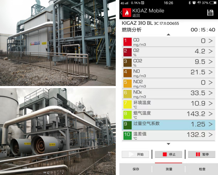This screenshot has height=175, width=218.
Task: Select the red number 1 CO swatch
Action: click(127, 42)
